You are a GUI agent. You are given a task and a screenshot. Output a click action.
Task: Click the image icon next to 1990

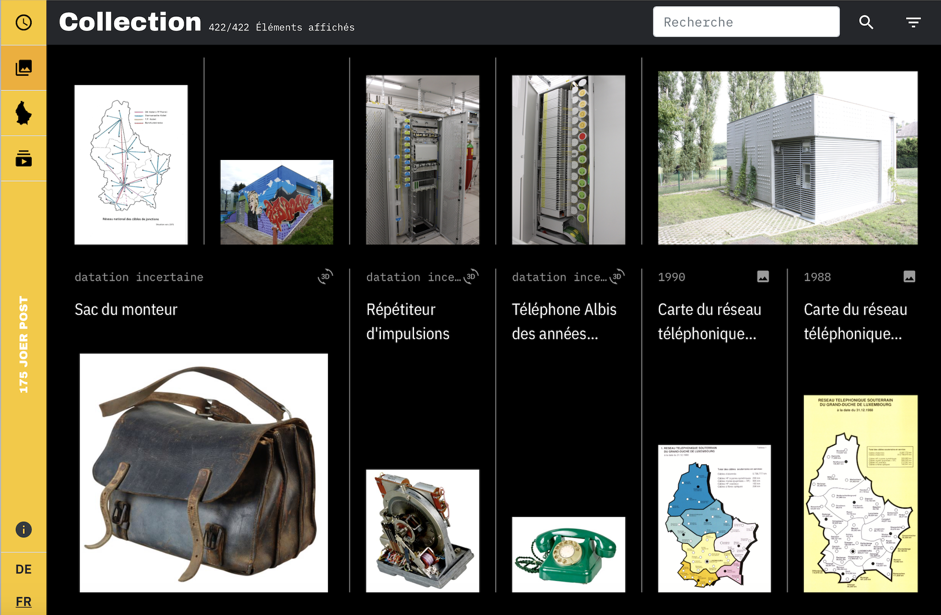point(763,276)
